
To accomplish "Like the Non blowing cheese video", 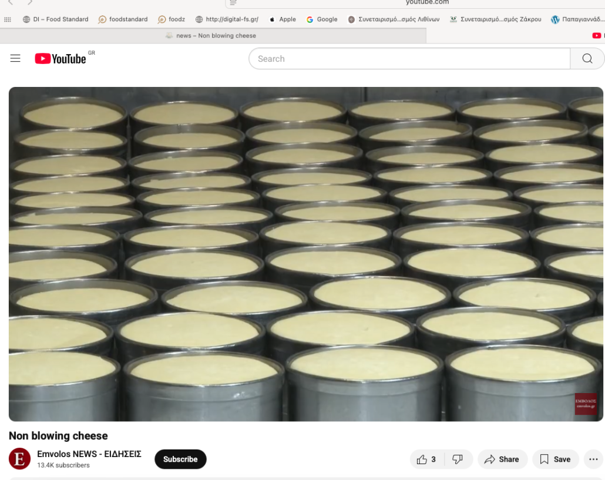I will point(426,459).
